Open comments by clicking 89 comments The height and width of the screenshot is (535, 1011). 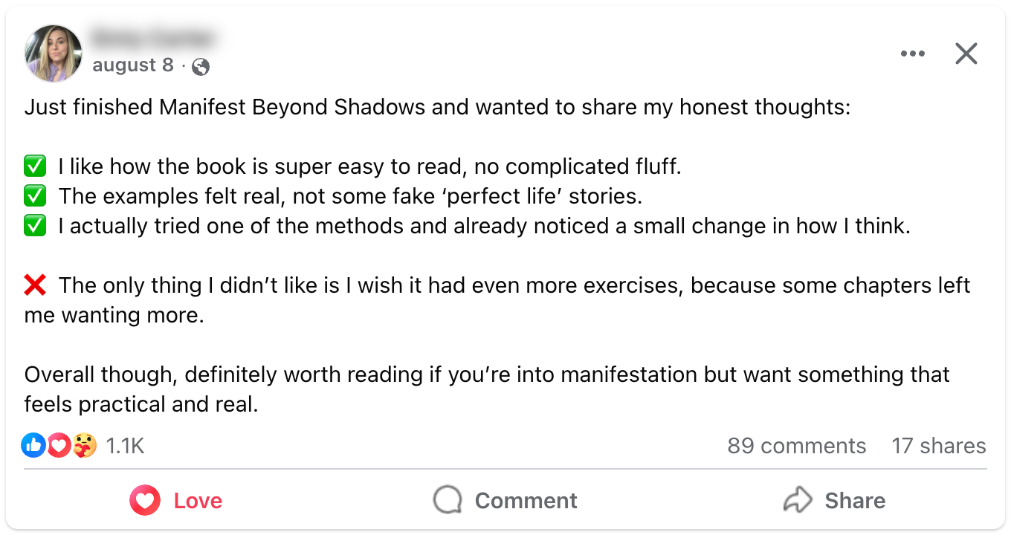click(797, 445)
